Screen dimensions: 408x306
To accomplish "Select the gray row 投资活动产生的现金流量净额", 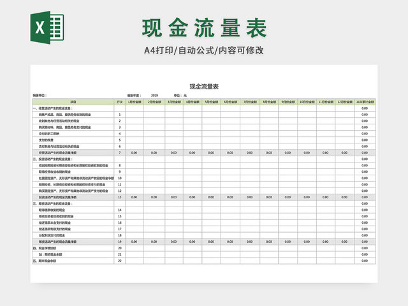I will click(204, 197).
